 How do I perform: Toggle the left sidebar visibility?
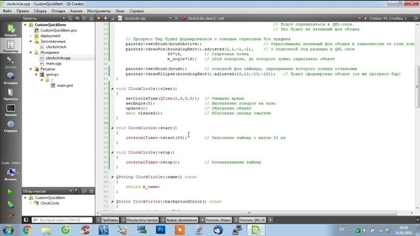pos(26,220)
